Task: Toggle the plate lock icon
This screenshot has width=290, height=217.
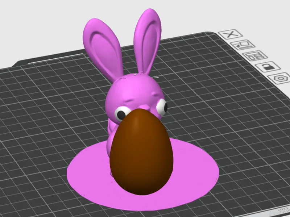Action: click(x=268, y=67)
